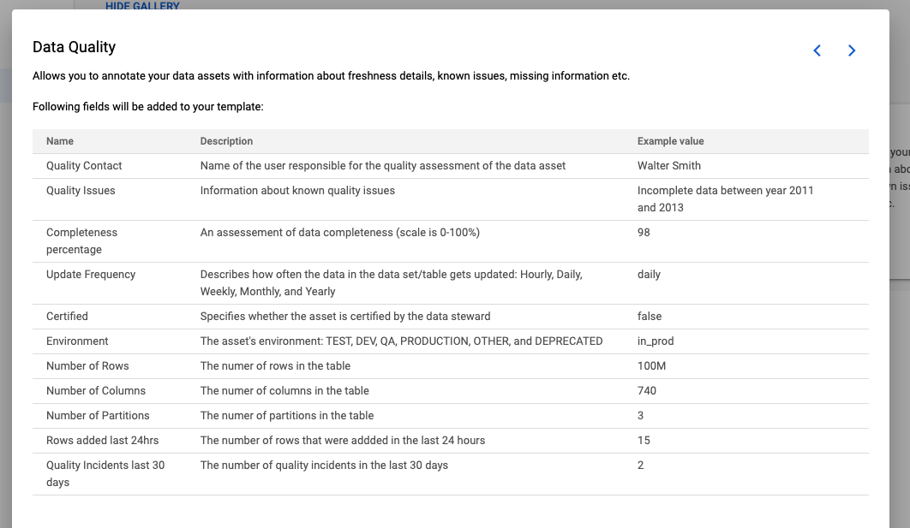Select the Quality Contact row
The height and width of the screenshot is (528, 910).
click(83, 165)
